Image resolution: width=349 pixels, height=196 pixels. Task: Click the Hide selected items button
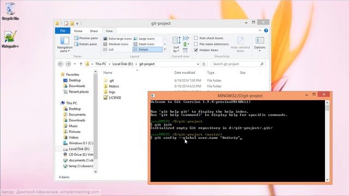click(x=240, y=45)
